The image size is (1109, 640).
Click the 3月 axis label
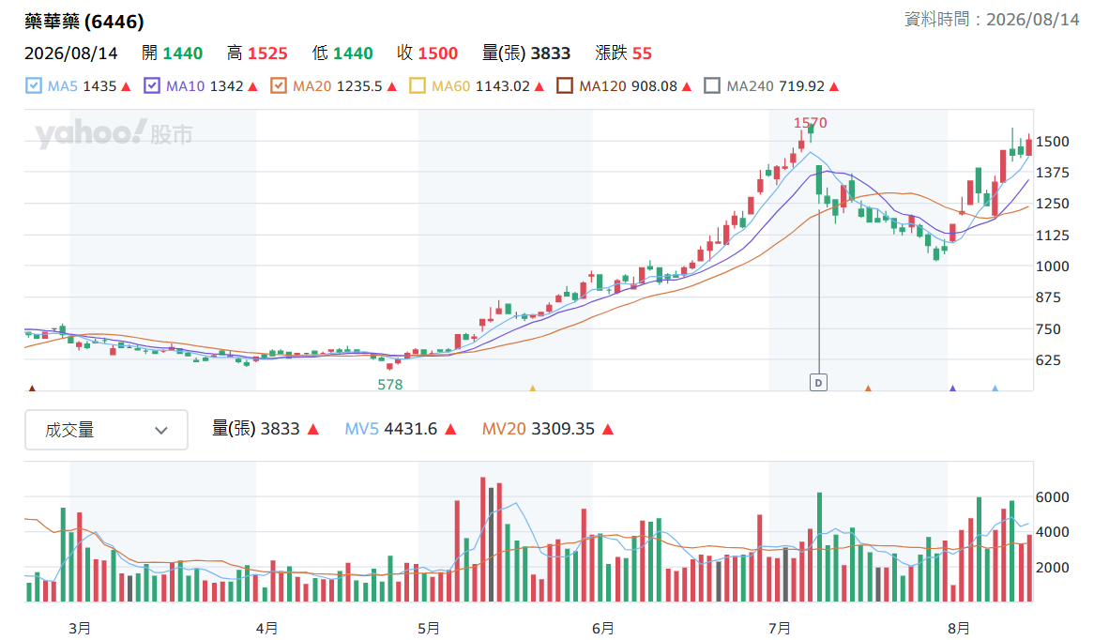(x=79, y=628)
